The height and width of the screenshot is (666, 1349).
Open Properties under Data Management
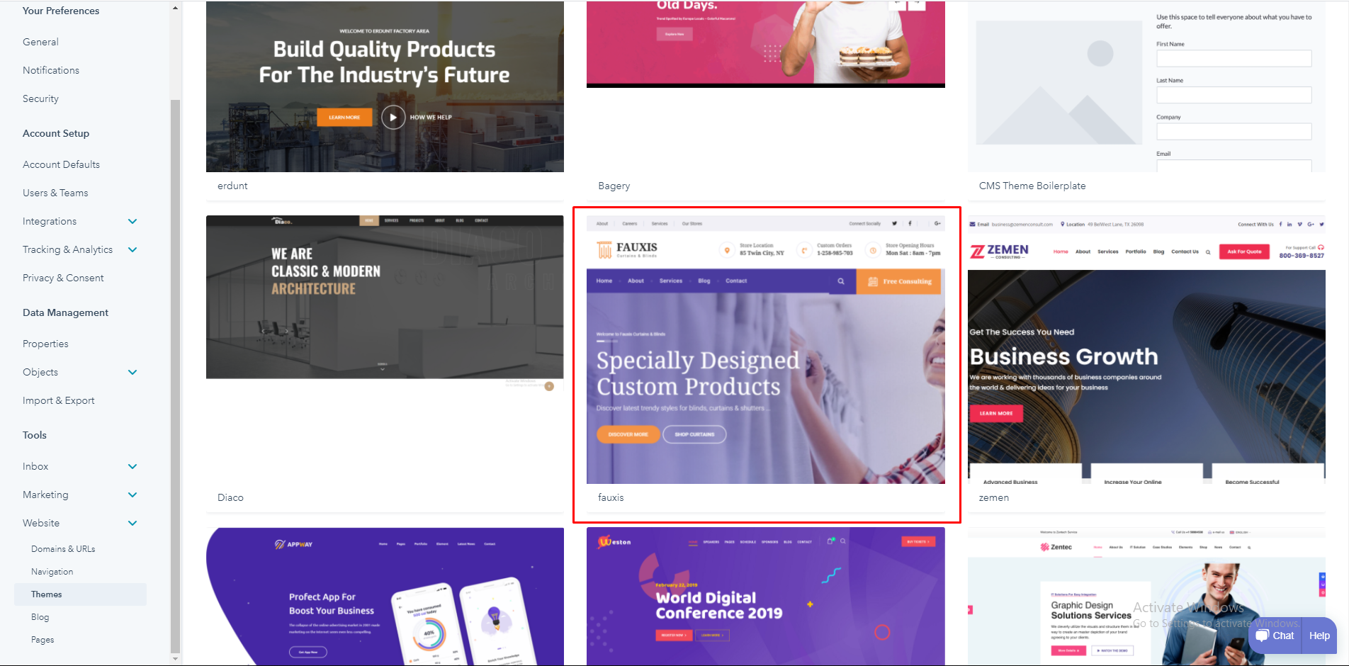[x=45, y=344]
